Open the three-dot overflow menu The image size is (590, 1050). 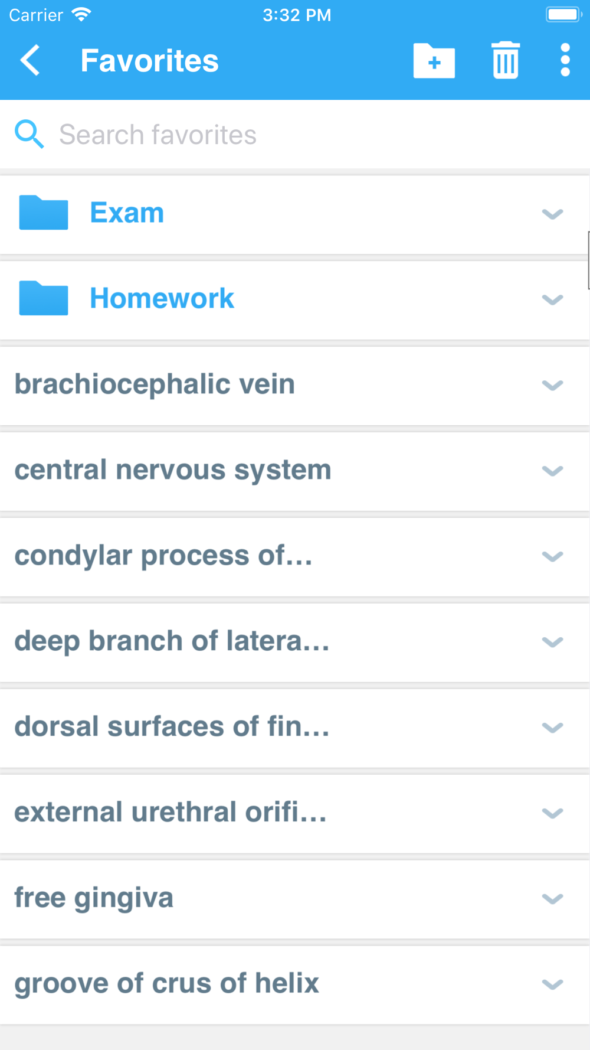[x=565, y=60]
